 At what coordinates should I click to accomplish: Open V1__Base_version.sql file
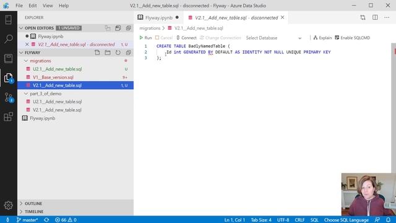point(75,77)
